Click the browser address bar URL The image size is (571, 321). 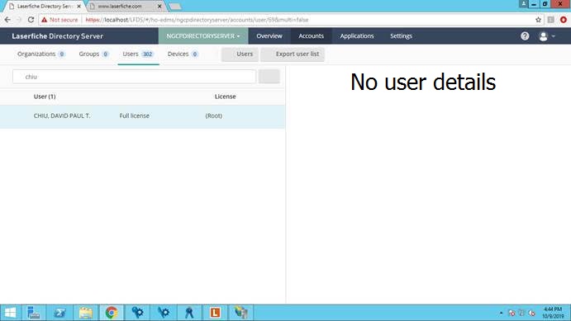pyautogui.click(x=197, y=20)
